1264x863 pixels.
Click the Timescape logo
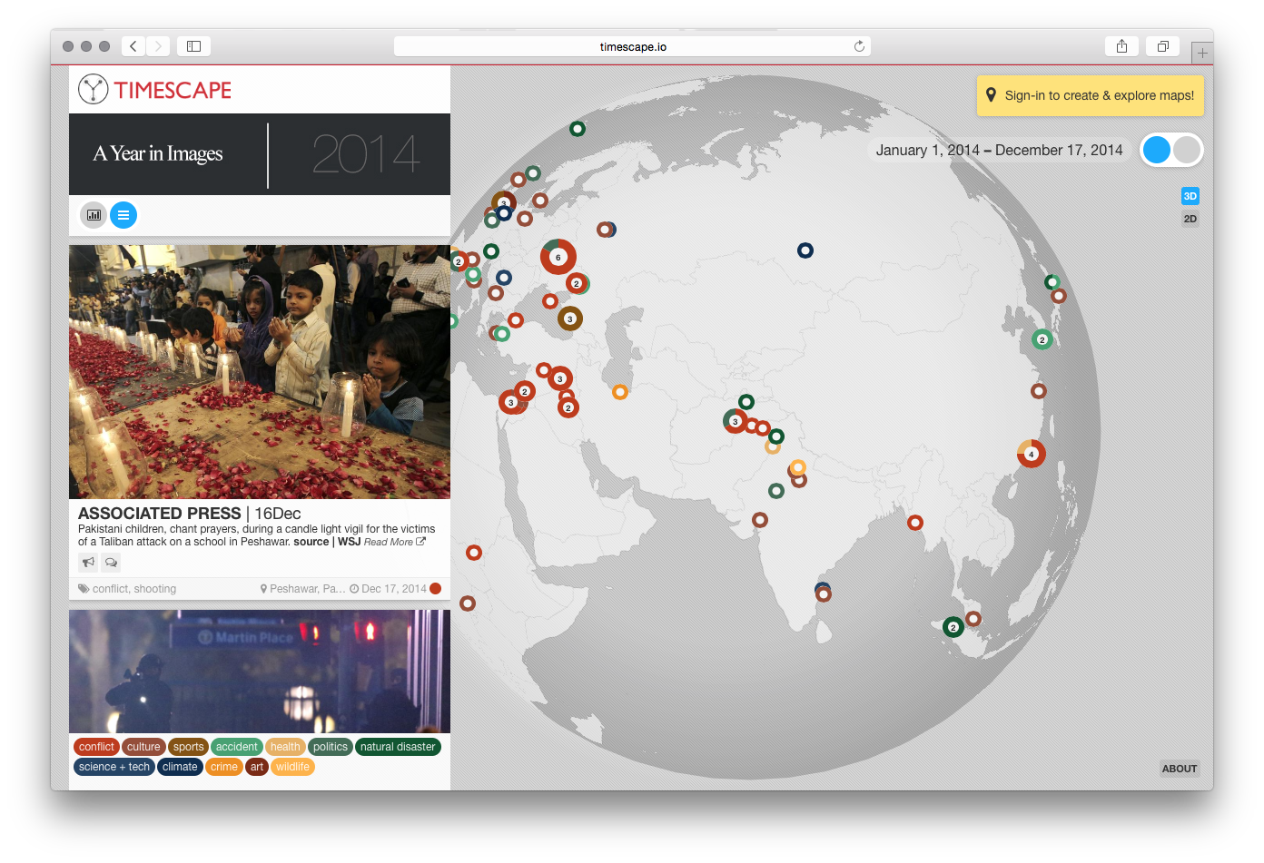(x=155, y=90)
